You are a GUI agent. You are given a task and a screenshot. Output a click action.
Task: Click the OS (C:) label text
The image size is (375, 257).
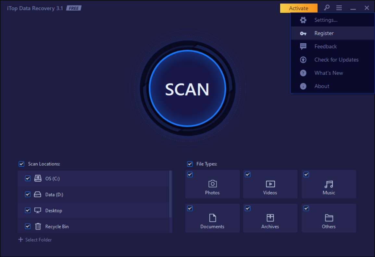tap(52, 179)
